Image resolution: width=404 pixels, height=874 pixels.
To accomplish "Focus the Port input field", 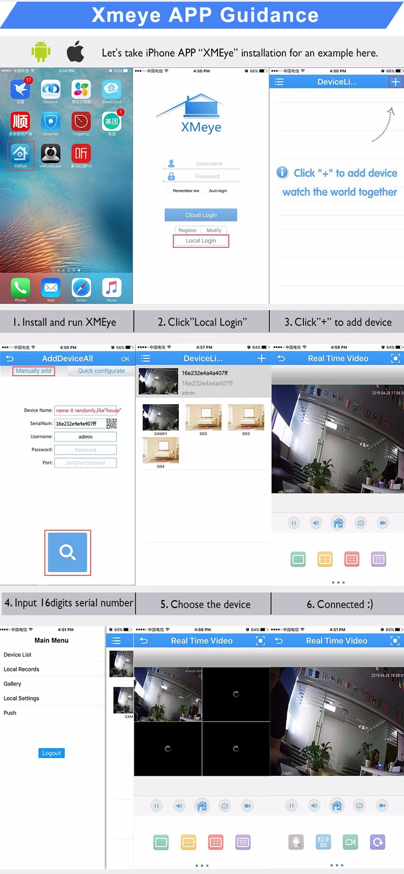I will 85,463.
